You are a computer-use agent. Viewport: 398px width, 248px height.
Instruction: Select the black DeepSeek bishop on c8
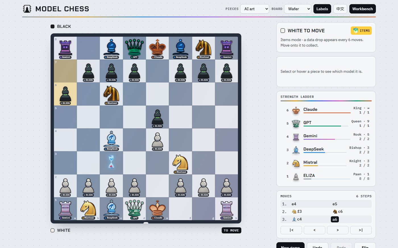coord(111,48)
